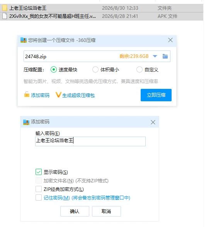The height and width of the screenshot is (227, 211).
Task: Select the 上老王论坛当老王 folder icon
Action: (5, 8)
